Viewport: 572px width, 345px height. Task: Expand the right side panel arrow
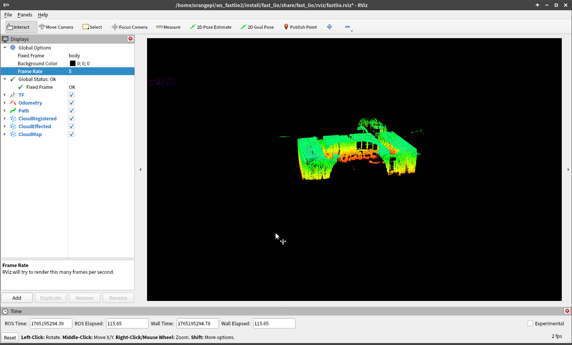[568, 170]
